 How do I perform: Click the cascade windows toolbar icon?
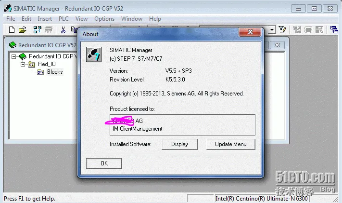coord(334,29)
